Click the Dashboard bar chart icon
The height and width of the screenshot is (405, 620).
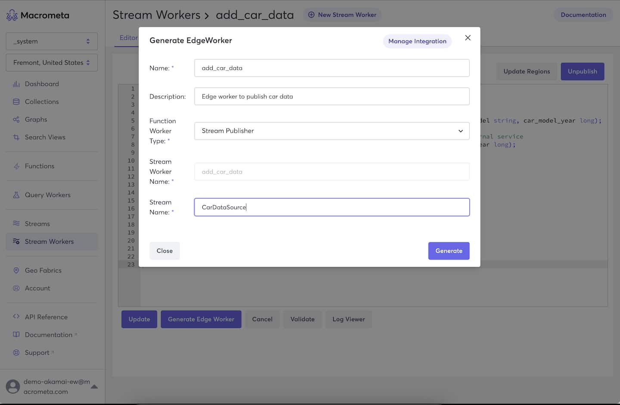pyautogui.click(x=16, y=84)
